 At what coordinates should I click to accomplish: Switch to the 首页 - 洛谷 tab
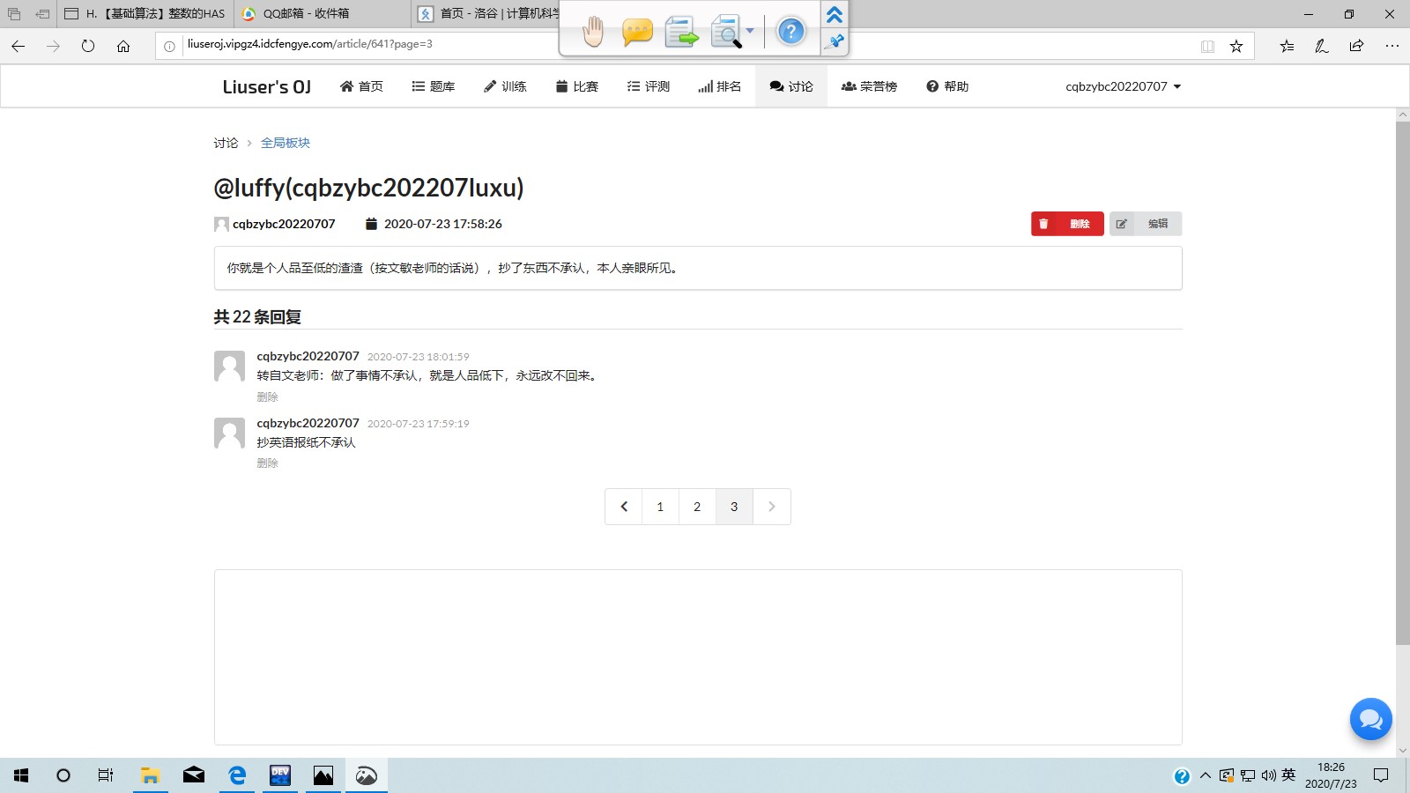486,13
